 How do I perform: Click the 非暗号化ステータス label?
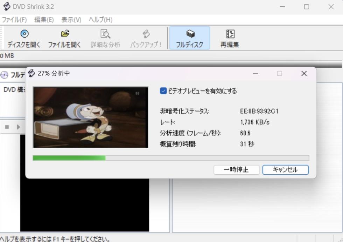pyautogui.click(x=184, y=111)
